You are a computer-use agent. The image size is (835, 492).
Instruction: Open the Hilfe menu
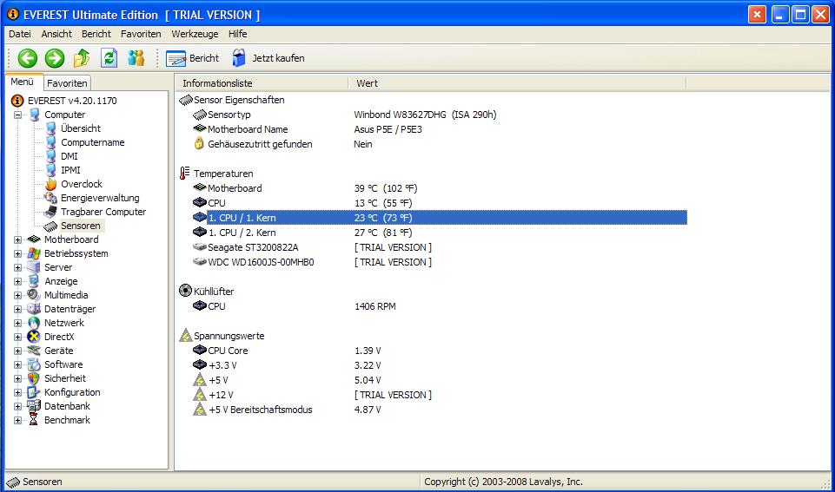pyautogui.click(x=237, y=34)
